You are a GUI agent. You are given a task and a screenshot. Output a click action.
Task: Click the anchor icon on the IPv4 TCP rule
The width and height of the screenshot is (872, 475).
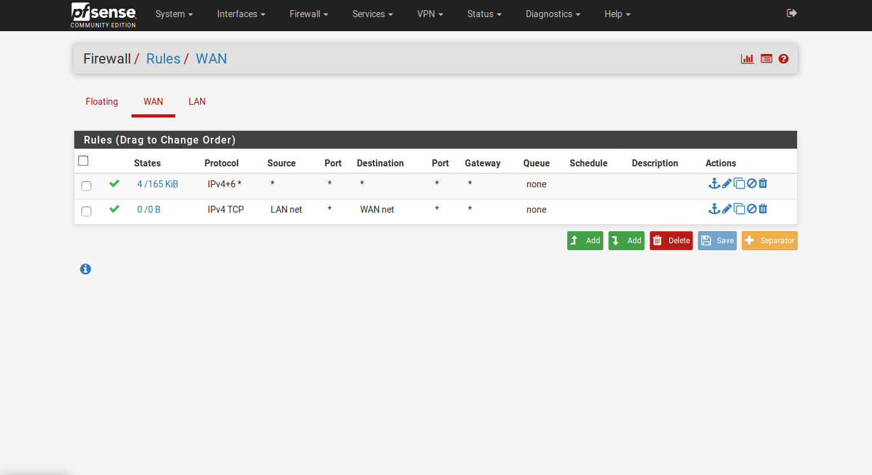tap(714, 209)
